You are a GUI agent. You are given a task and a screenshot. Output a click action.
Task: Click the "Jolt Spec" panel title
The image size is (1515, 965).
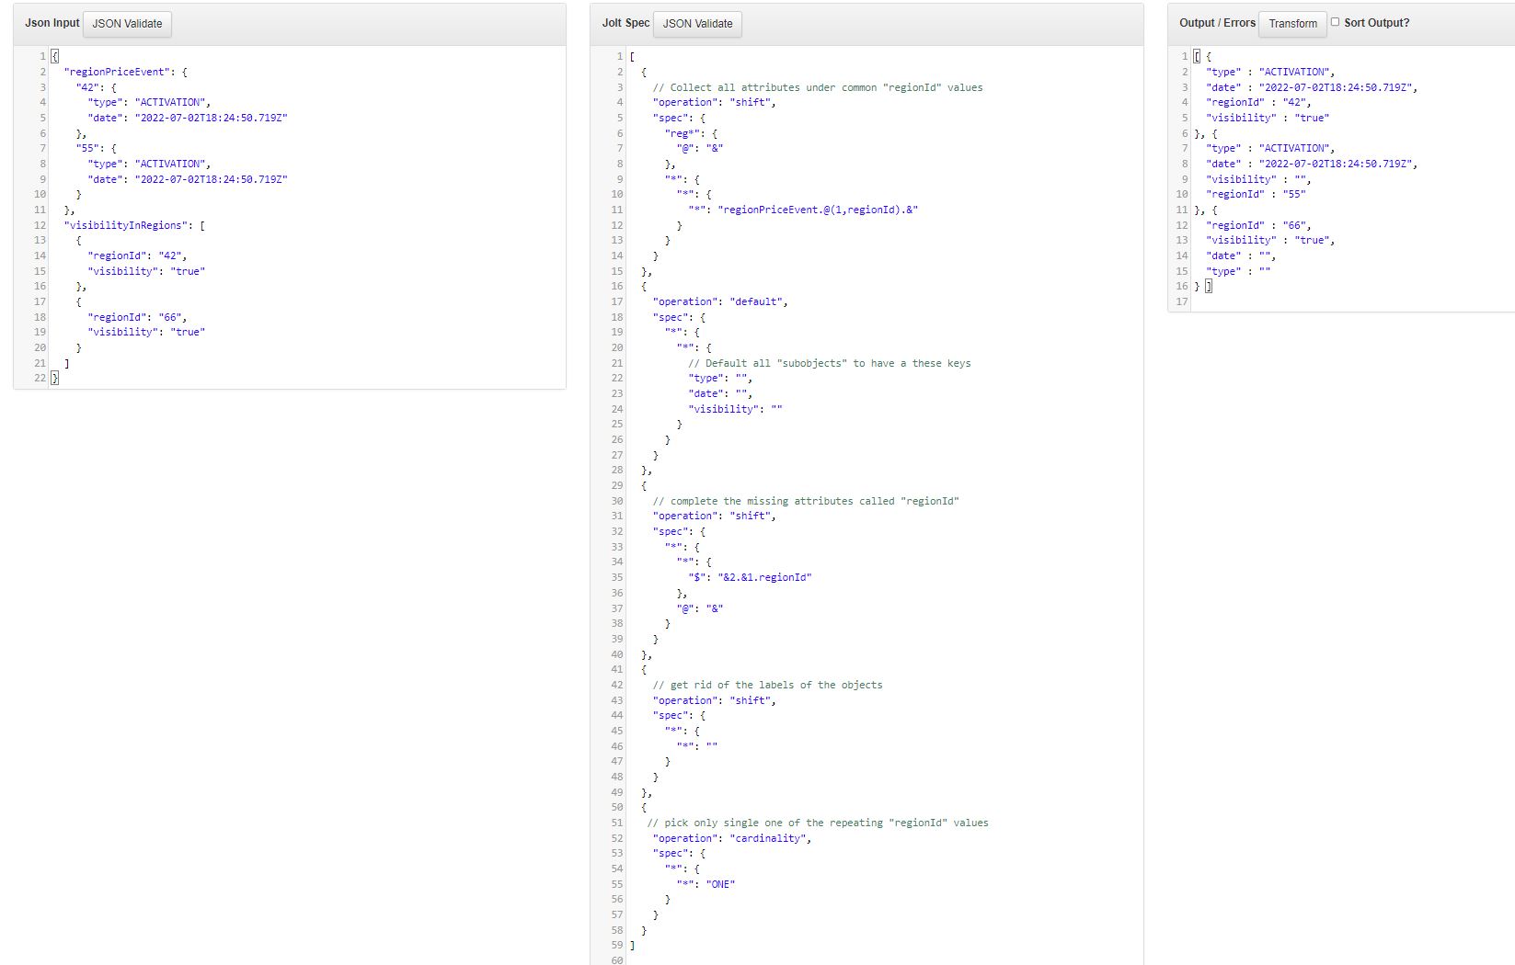[626, 23]
